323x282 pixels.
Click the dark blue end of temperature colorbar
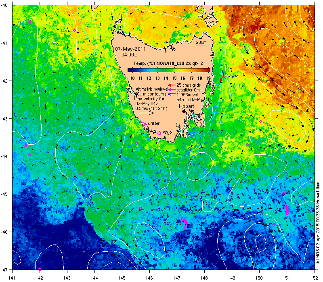(x=130, y=70)
